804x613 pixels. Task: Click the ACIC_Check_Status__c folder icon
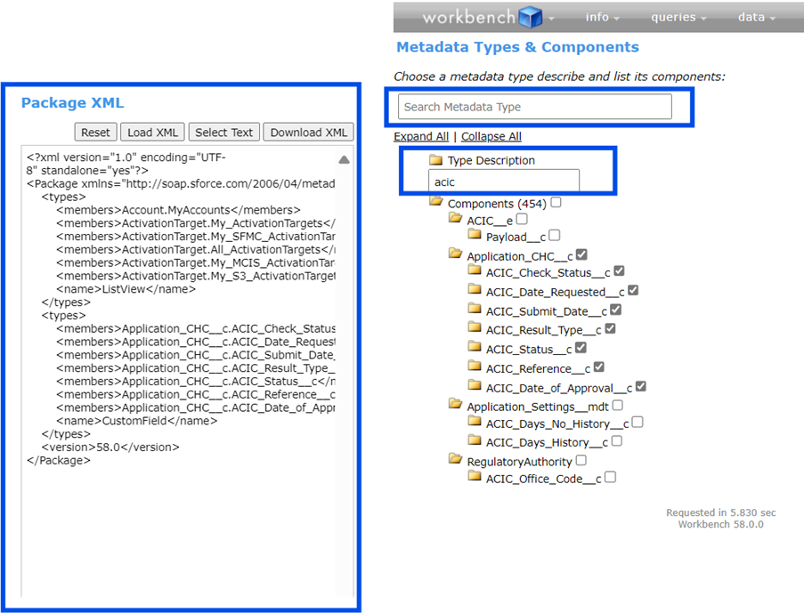[475, 270]
